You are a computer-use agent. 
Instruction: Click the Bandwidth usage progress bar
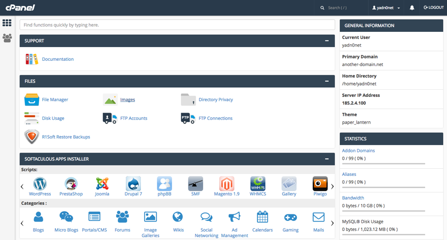click(383, 211)
